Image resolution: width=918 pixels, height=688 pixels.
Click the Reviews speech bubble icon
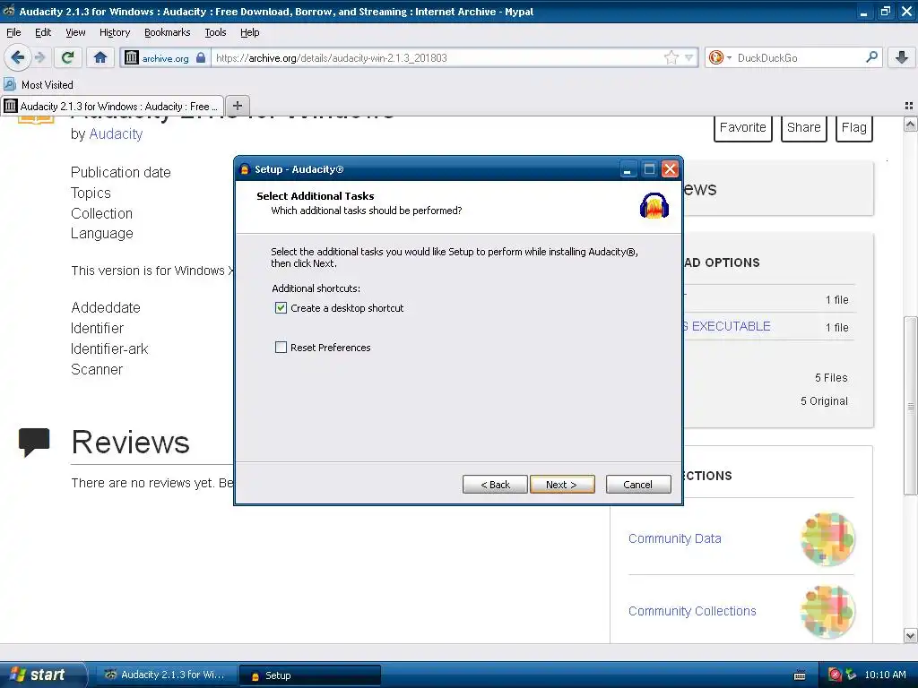coord(34,442)
